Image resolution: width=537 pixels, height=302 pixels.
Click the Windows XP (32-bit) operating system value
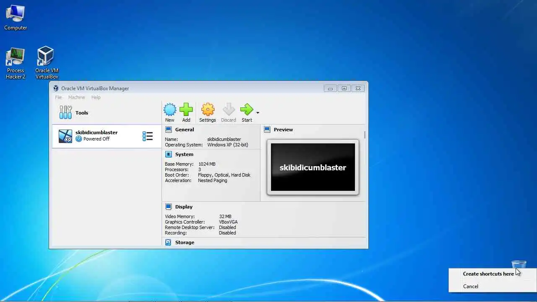[228, 145]
